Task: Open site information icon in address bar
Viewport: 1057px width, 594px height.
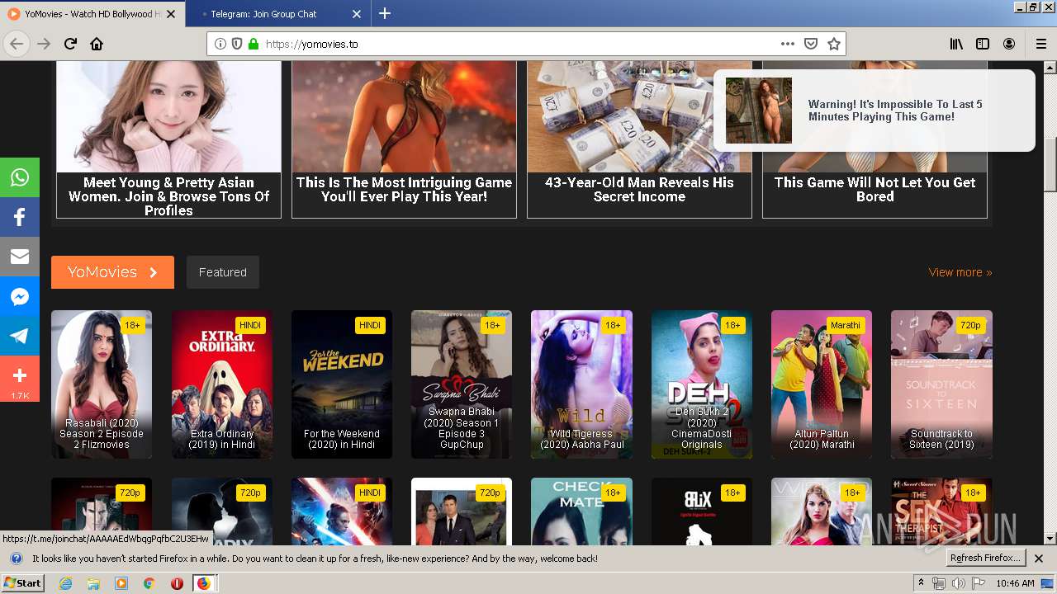Action: tap(220, 44)
